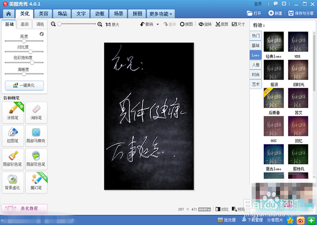Screen dimensions: 317x225
Task: Switch to the 拼图 tab
Action: [x=137, y=14]
